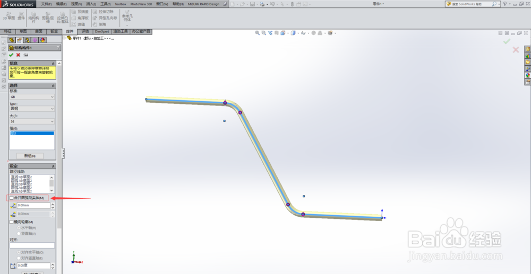Image resolution: width=531 pixels, height=274 pixels.
Task: Open the PhotoView 360 menu
Action: (x=141, y=4)
